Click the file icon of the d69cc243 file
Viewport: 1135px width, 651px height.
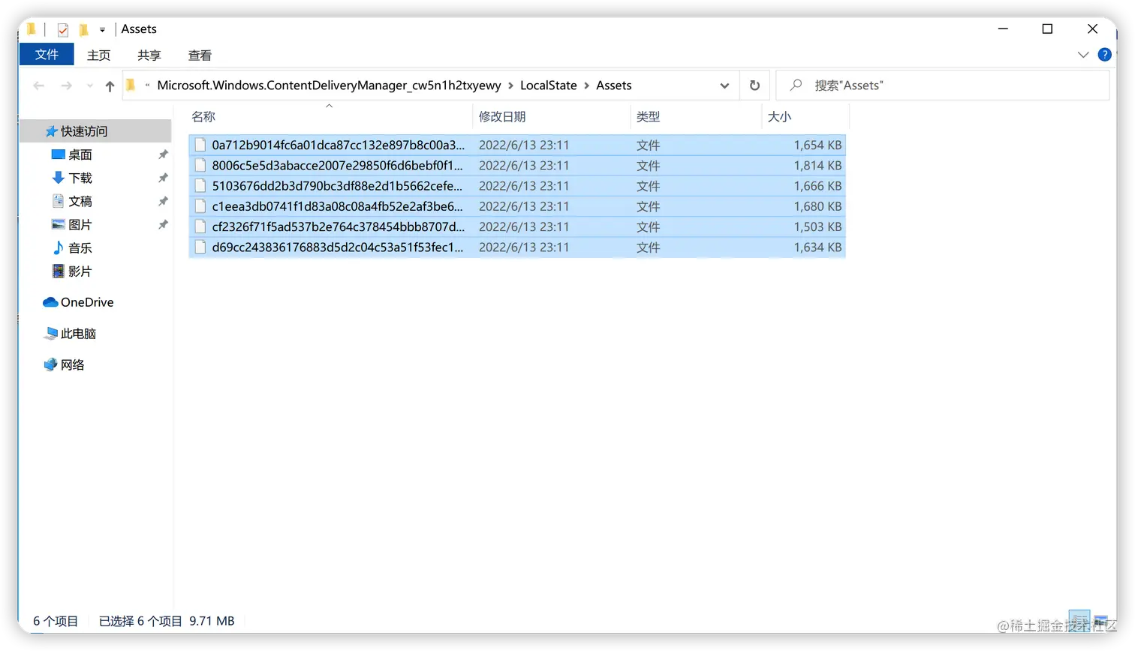click(200, 247)
